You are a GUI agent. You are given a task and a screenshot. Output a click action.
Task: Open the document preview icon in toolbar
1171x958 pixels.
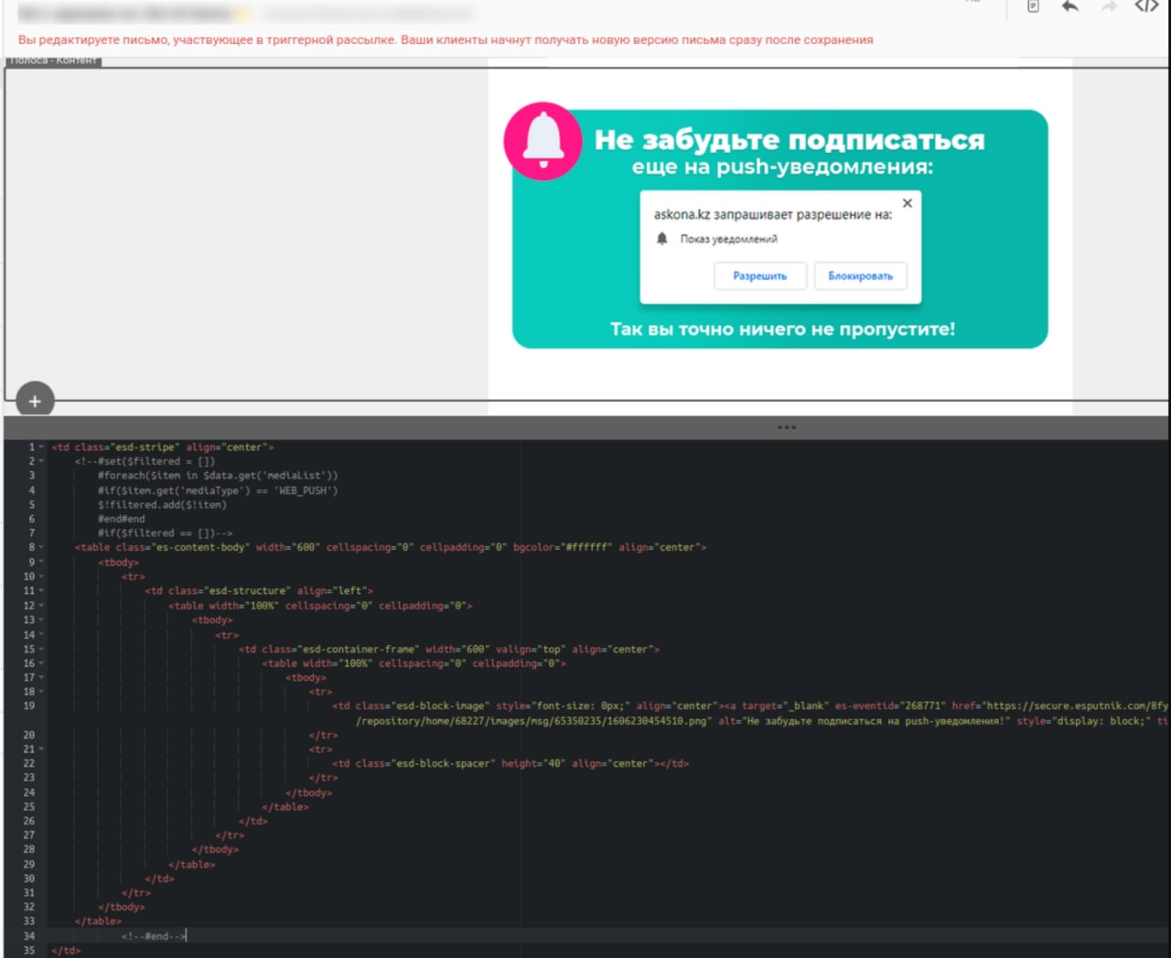pos(1033,6)
